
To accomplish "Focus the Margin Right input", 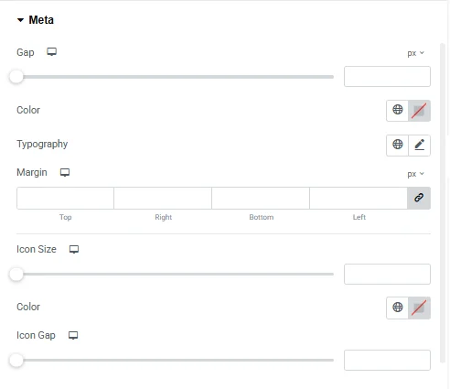I will (163, 198).
